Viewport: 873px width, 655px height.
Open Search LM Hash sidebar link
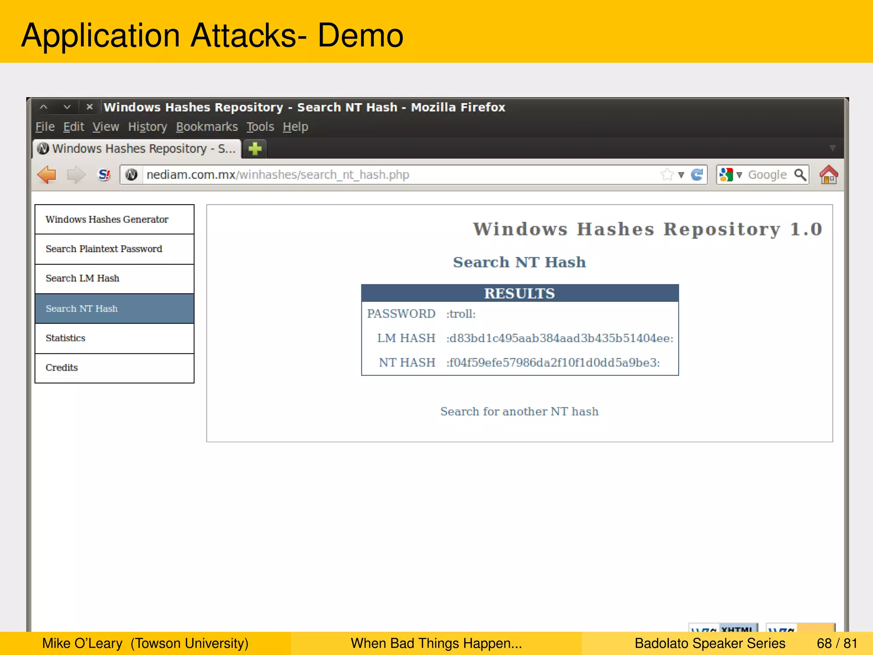point(114,278)
